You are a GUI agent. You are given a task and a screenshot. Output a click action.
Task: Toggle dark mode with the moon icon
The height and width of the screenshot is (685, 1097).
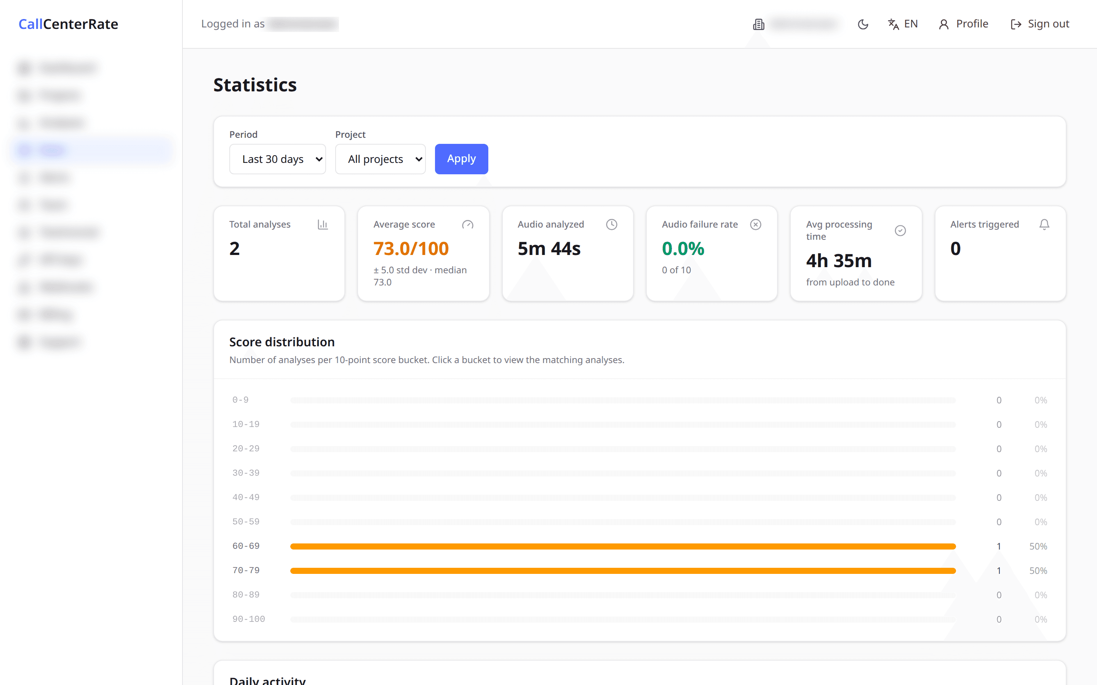tap(863, 24)
